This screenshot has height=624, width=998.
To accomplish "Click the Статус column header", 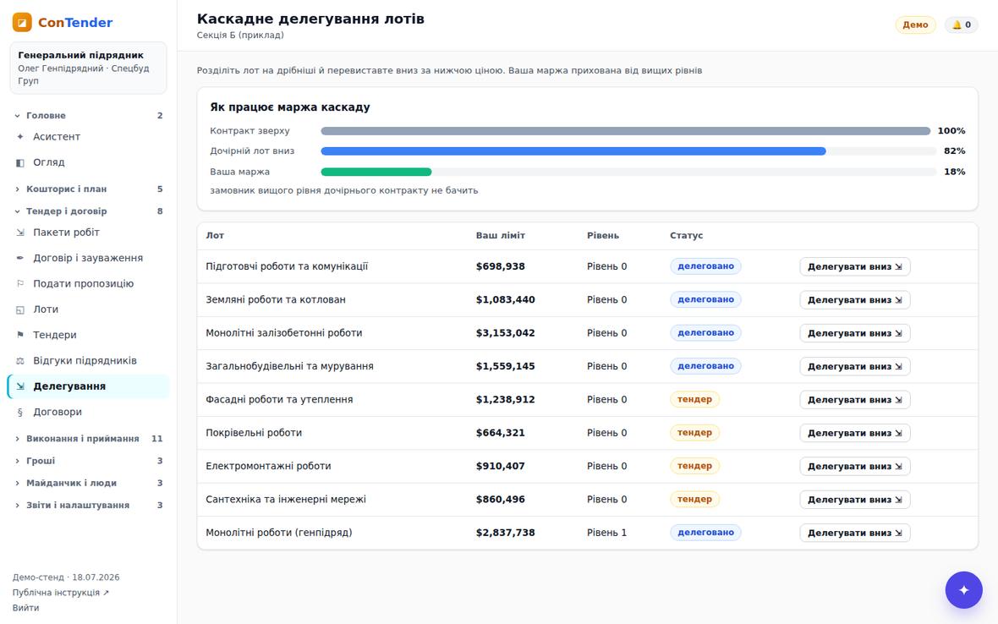I will pos(686,235).
